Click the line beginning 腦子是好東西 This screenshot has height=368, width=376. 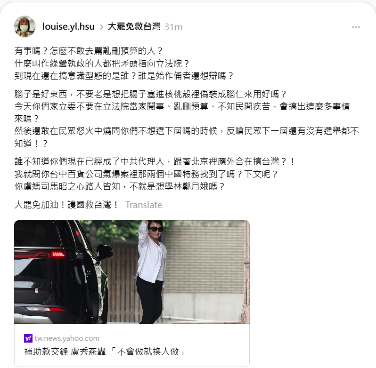pyautogui.click(x=150, y=94)
